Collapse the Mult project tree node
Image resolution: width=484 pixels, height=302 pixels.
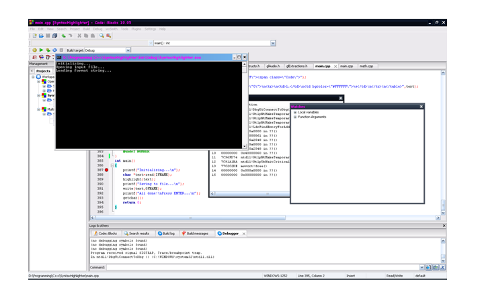click(x=38, y=109)
